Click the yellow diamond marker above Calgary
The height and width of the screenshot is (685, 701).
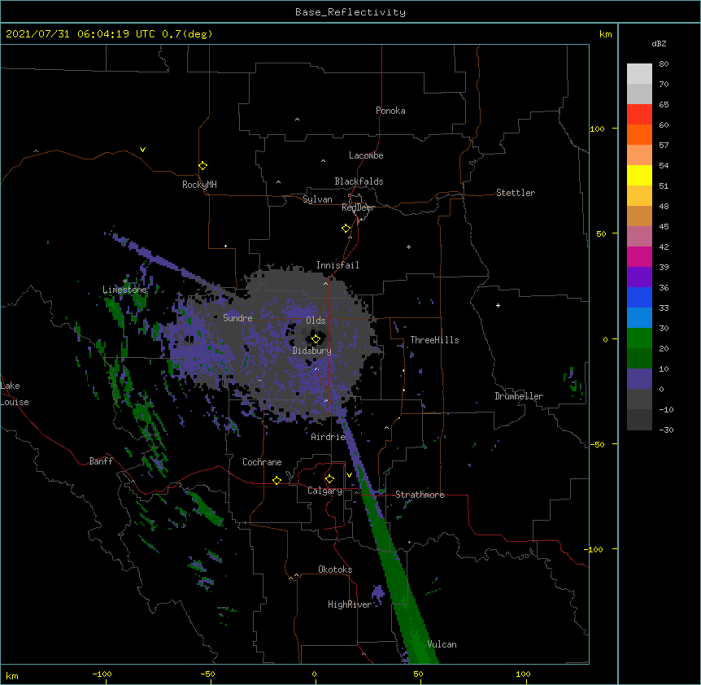pos(329,479)
